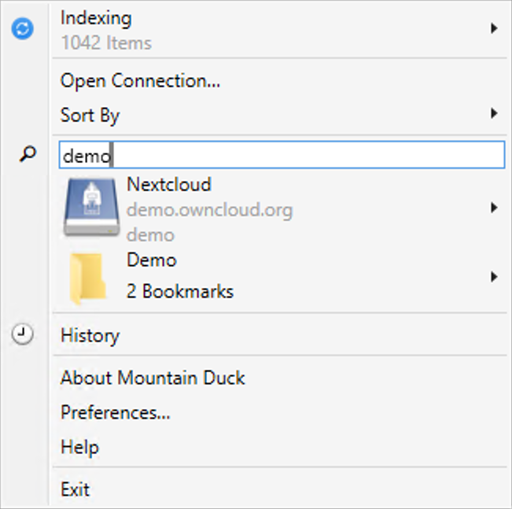This screenshot has height=509, width=512.
Task: Click the Nextcloud drive icon
Action: coord(91,207)
